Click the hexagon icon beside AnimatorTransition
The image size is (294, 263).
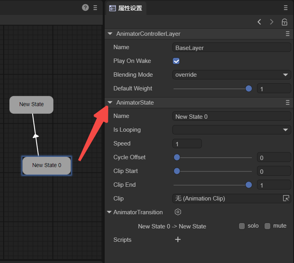click(178, 212)
